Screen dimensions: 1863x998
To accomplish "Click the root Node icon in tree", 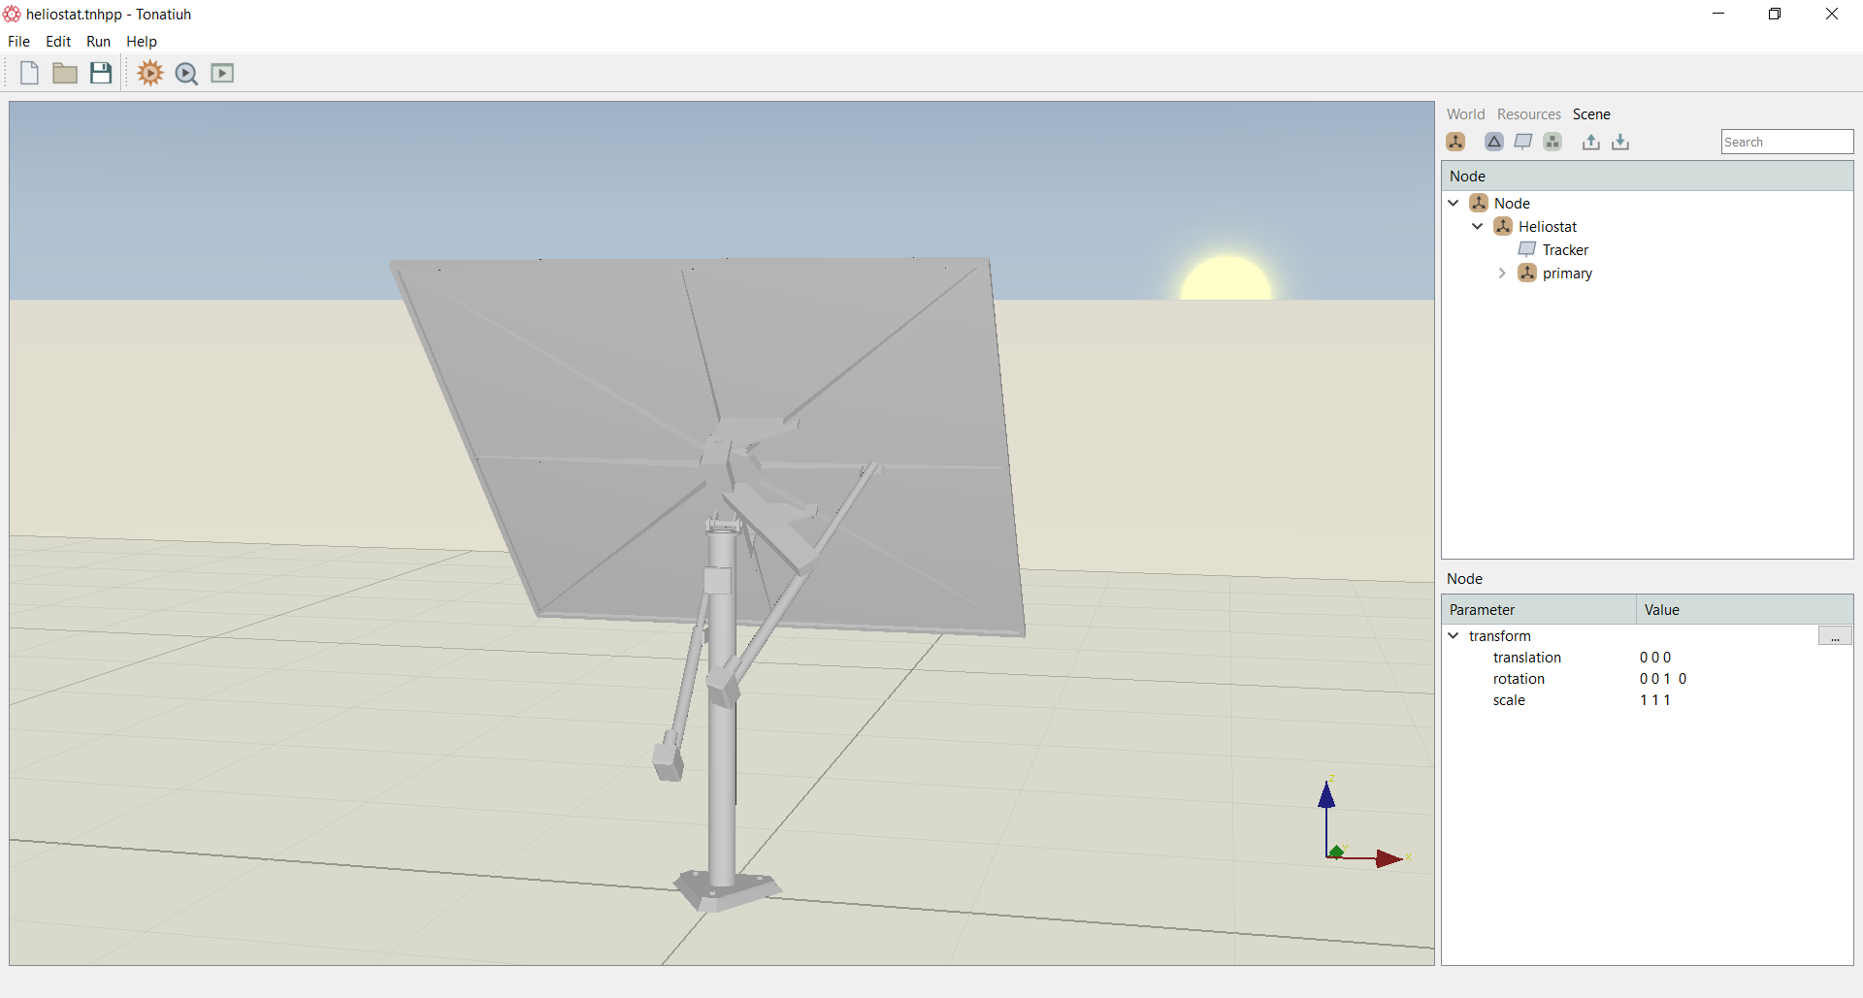I will [x=1479, y=203].
